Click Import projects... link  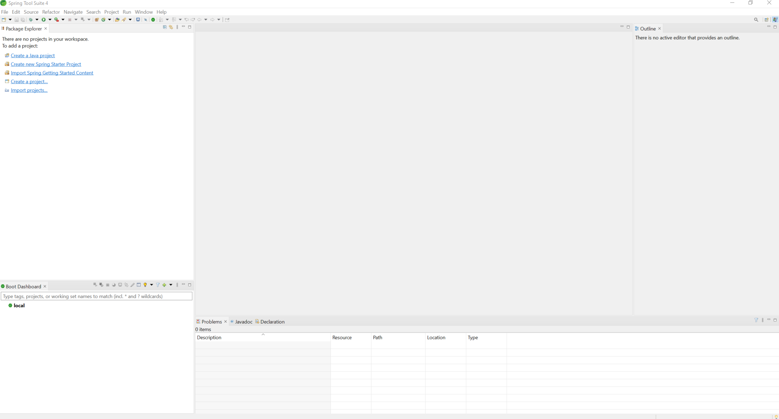pos(29,91)
